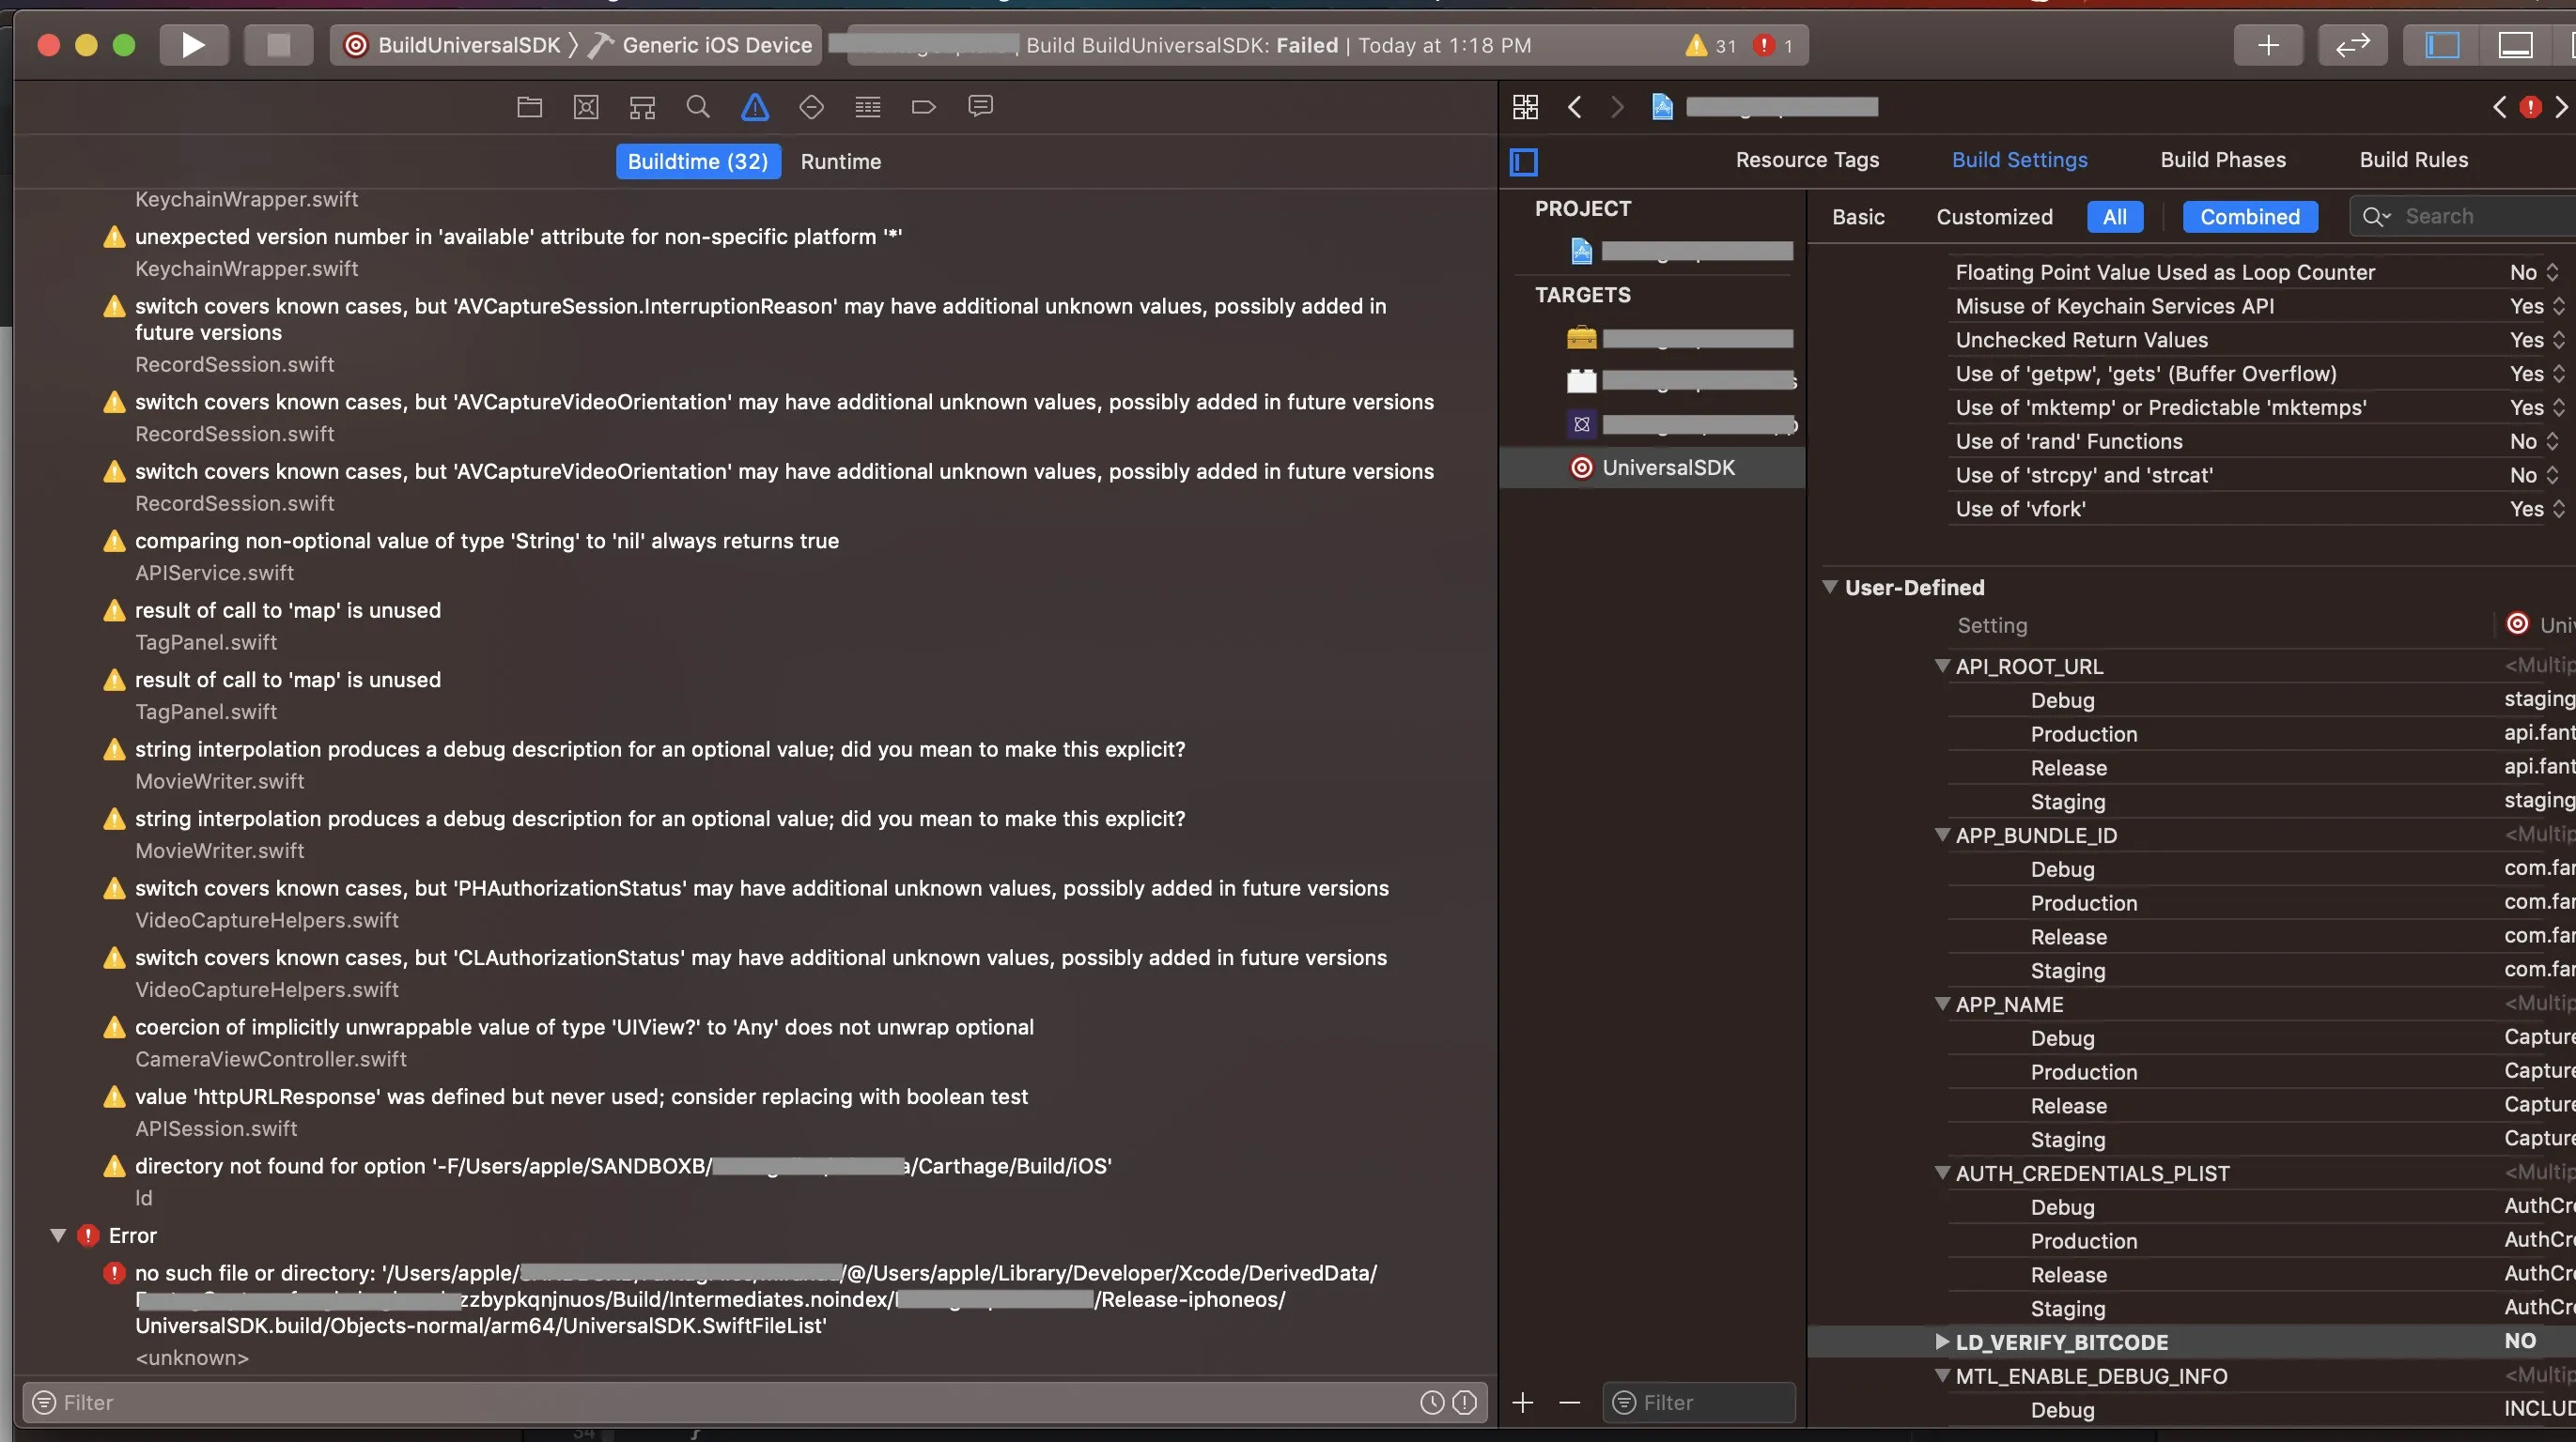Show the Report navigator speech bubble icon
The image size is (2576, 1442).
click(980, 107)
